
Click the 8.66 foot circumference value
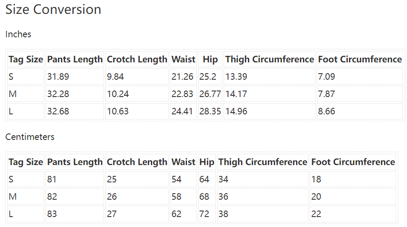326,111
